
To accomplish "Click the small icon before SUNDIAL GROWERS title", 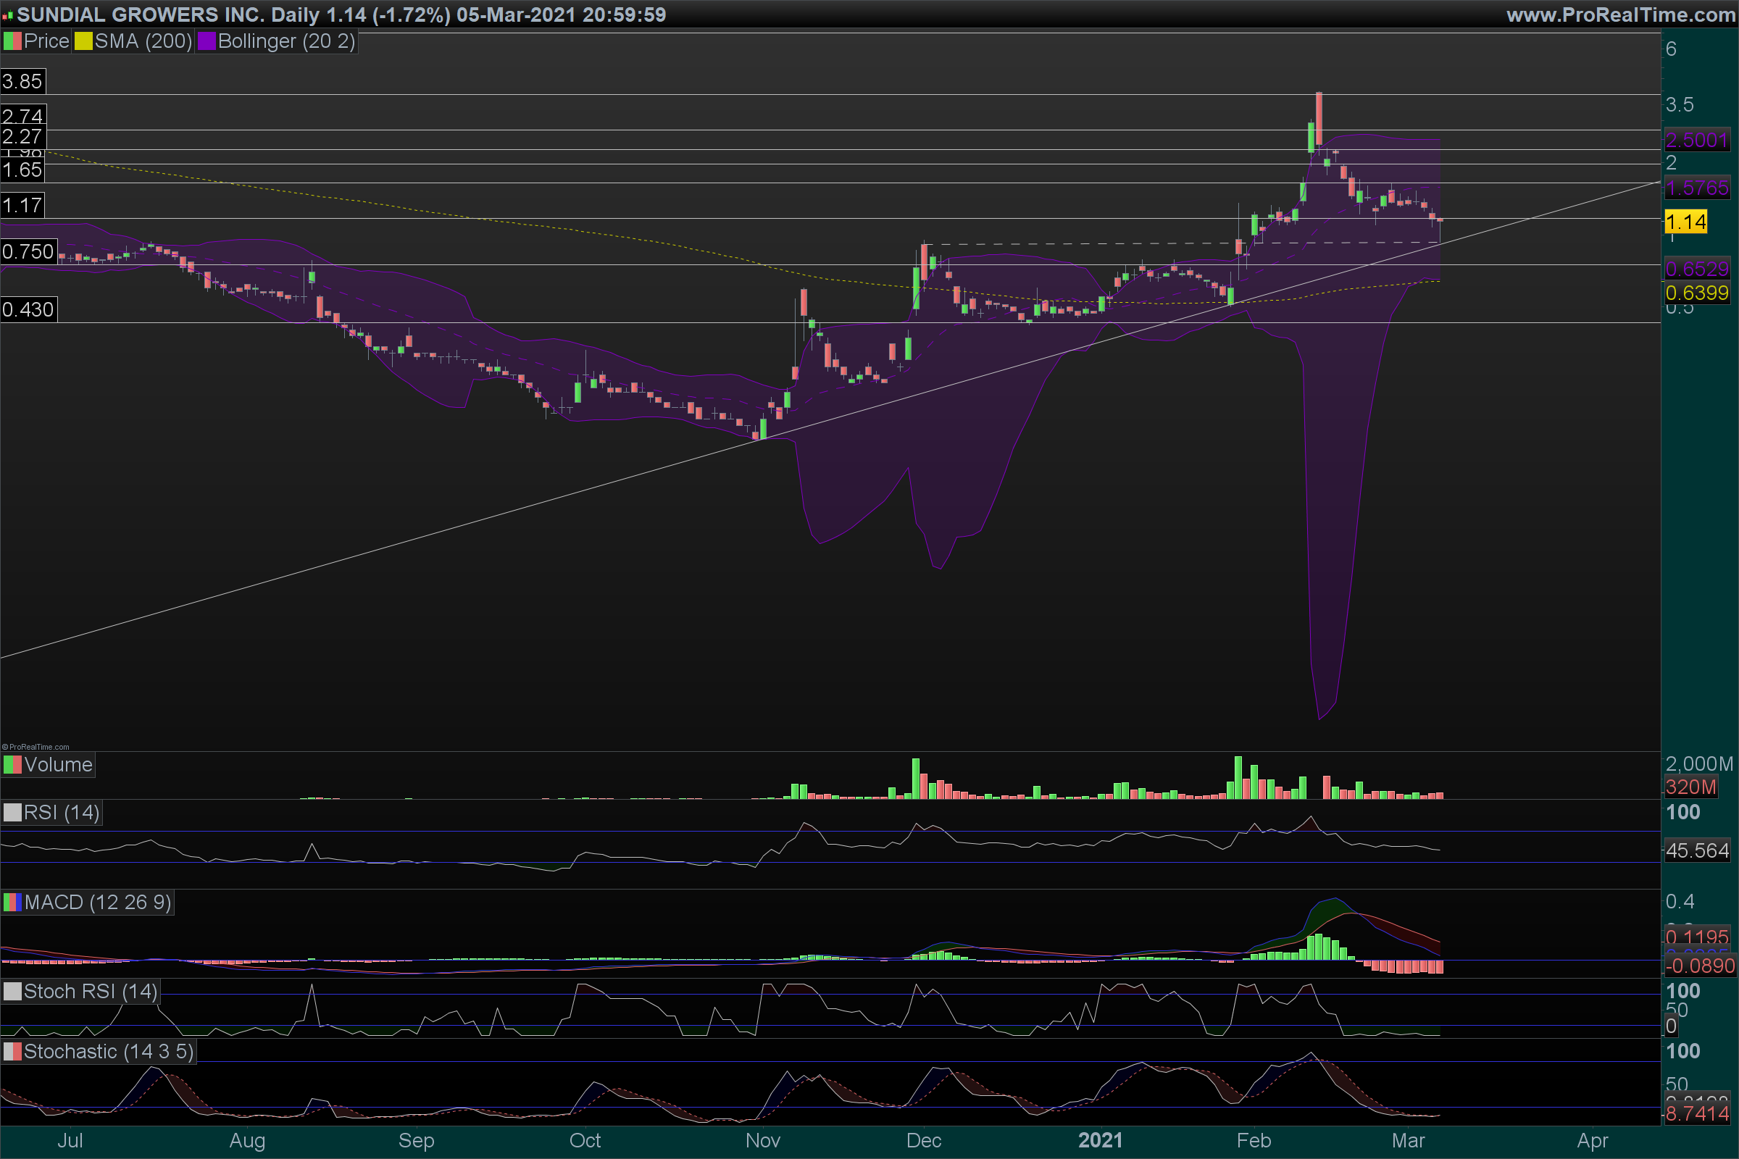I will (x=7, y=15).
